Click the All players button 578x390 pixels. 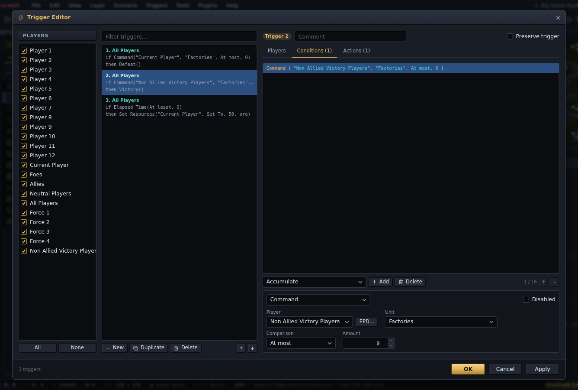pos(38,348)
